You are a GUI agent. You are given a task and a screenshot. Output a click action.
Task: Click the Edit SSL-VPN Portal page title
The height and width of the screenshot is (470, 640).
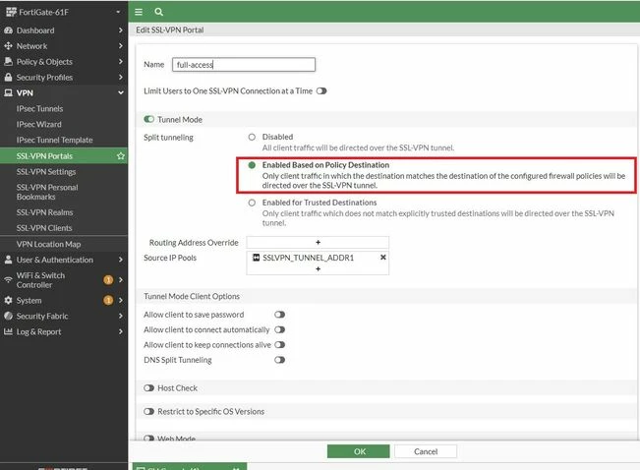pos(170,29)
